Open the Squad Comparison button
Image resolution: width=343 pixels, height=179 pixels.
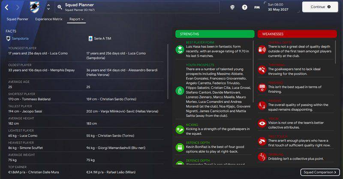point(320,172)
